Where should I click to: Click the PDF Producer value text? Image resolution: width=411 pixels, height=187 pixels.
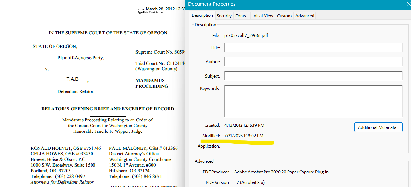point(281,172)
